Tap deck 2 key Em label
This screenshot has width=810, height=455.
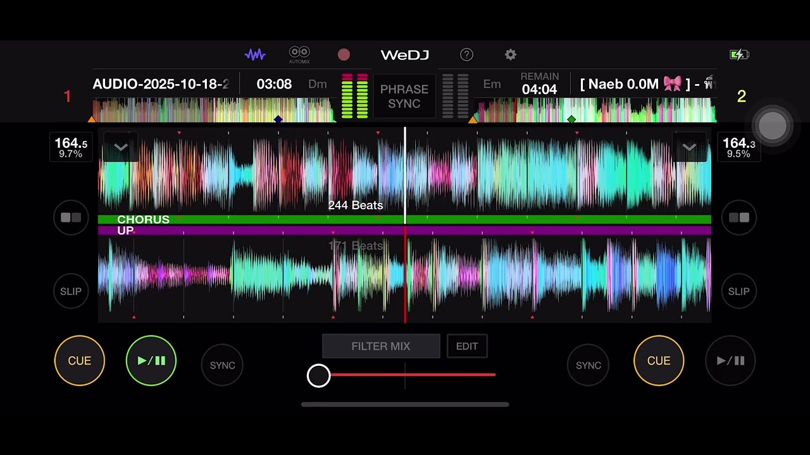[x=492, y=84]
